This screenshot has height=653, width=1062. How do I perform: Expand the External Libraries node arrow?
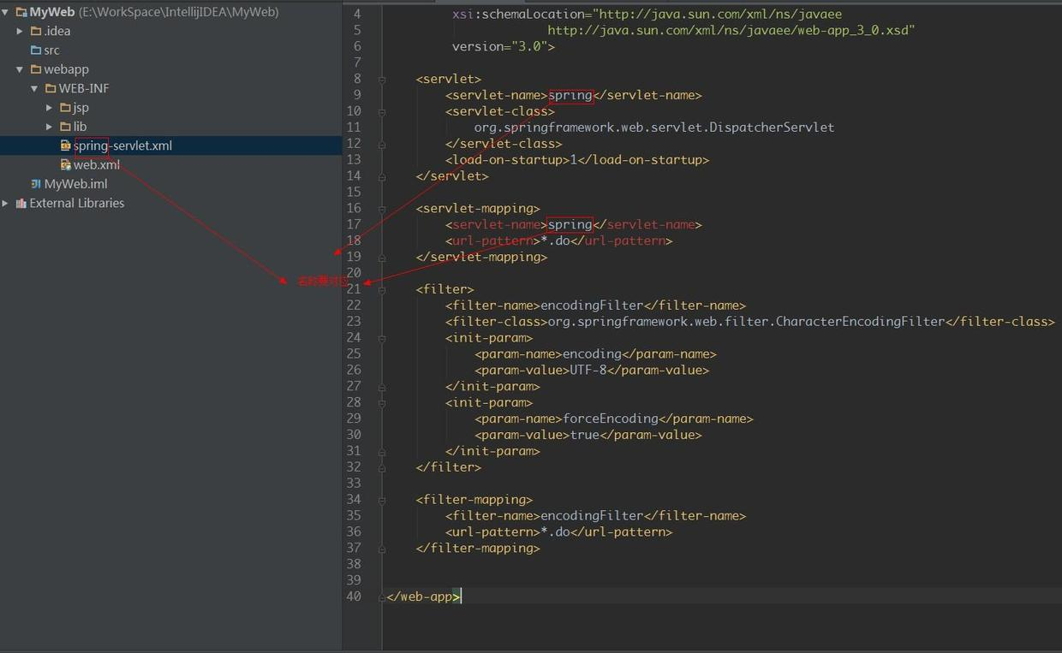tap(5, 204)
